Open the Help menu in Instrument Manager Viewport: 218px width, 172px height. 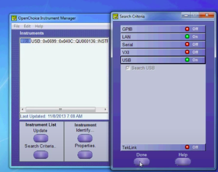point(39,26)
